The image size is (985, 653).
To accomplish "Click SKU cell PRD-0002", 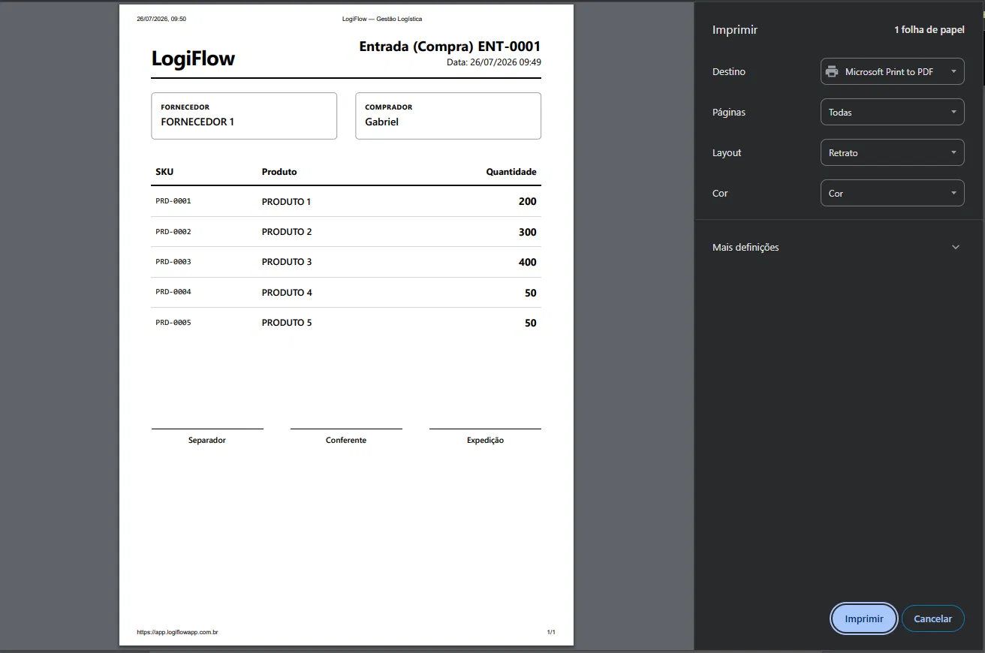I will click(173, 232).
